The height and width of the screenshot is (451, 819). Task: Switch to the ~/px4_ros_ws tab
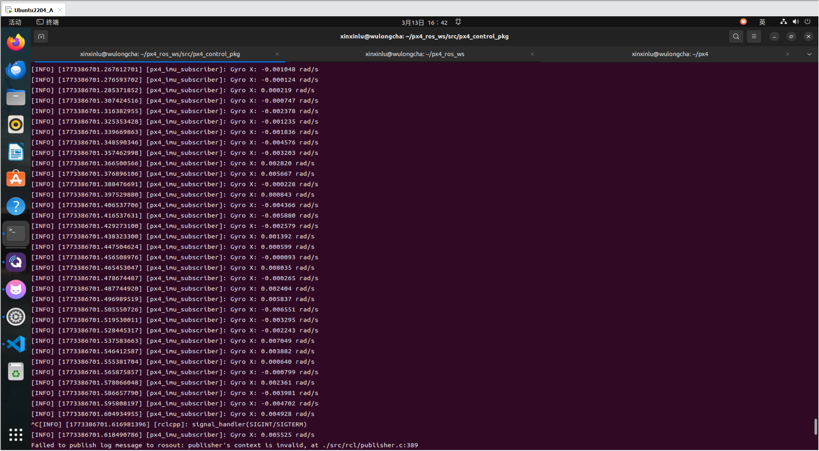(414, 54)
